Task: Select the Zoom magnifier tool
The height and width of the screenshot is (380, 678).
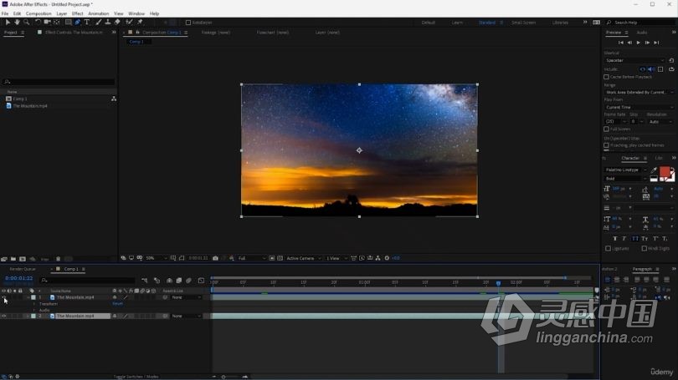Action: pyautogui.click(x=27, y=22)
